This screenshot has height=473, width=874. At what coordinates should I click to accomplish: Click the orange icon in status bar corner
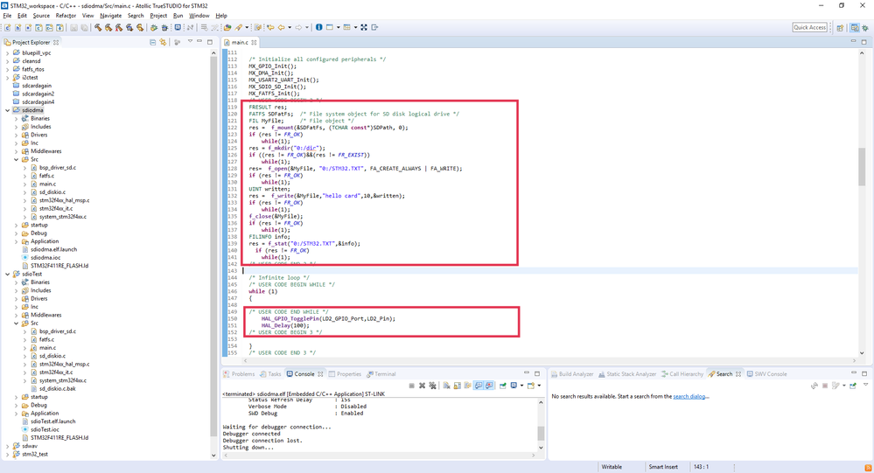(x=868, y=467)
